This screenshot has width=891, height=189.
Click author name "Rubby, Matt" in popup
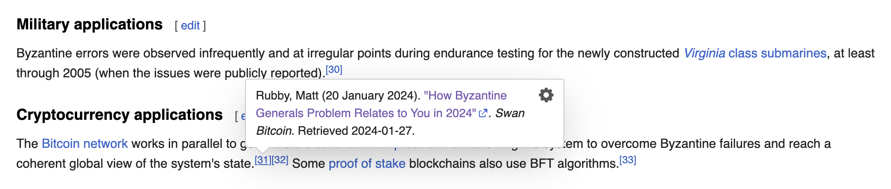tap(287, 96)
